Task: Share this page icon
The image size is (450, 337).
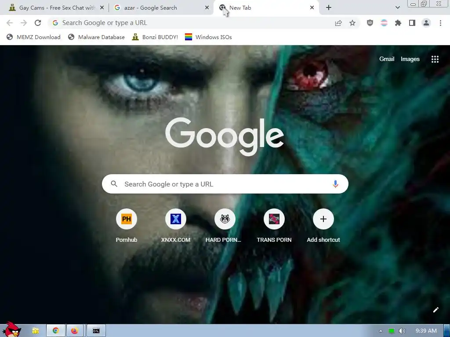Action: [338, 23]
